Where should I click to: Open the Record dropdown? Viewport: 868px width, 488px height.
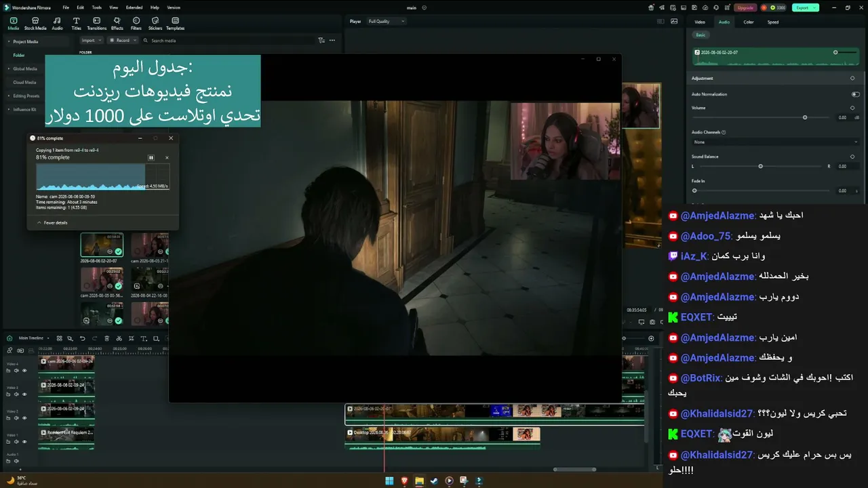click(x=123, y=41)
